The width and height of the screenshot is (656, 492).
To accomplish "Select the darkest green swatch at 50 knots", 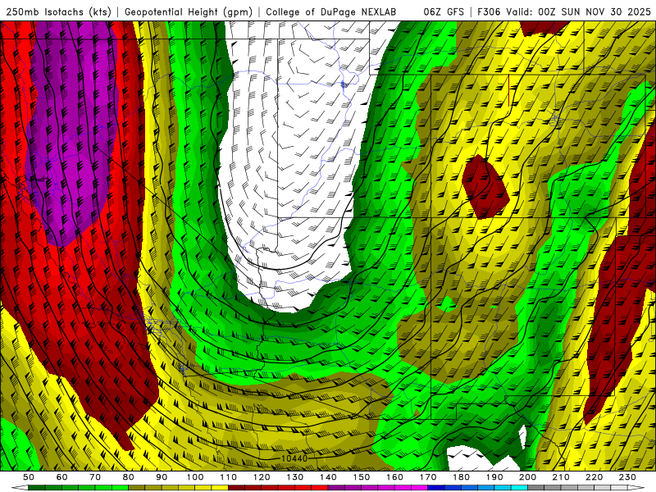I will 36,488.
